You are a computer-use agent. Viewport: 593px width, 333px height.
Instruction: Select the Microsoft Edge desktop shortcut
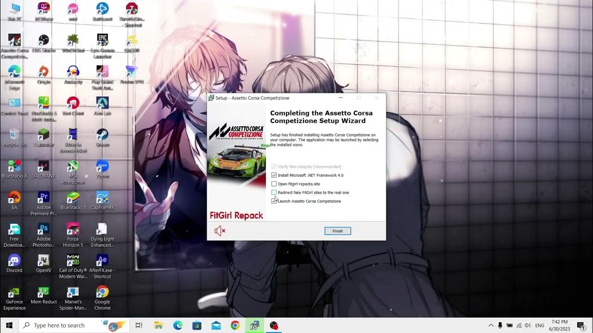(14, 78)
